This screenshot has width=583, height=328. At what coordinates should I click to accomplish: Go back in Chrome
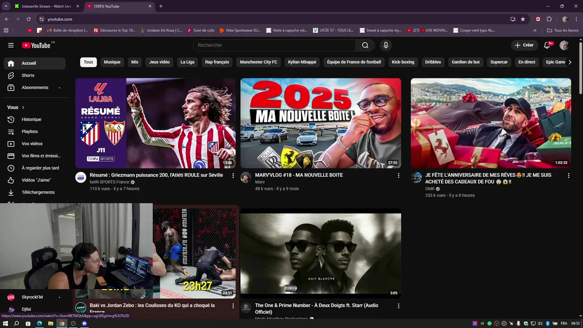6,19
